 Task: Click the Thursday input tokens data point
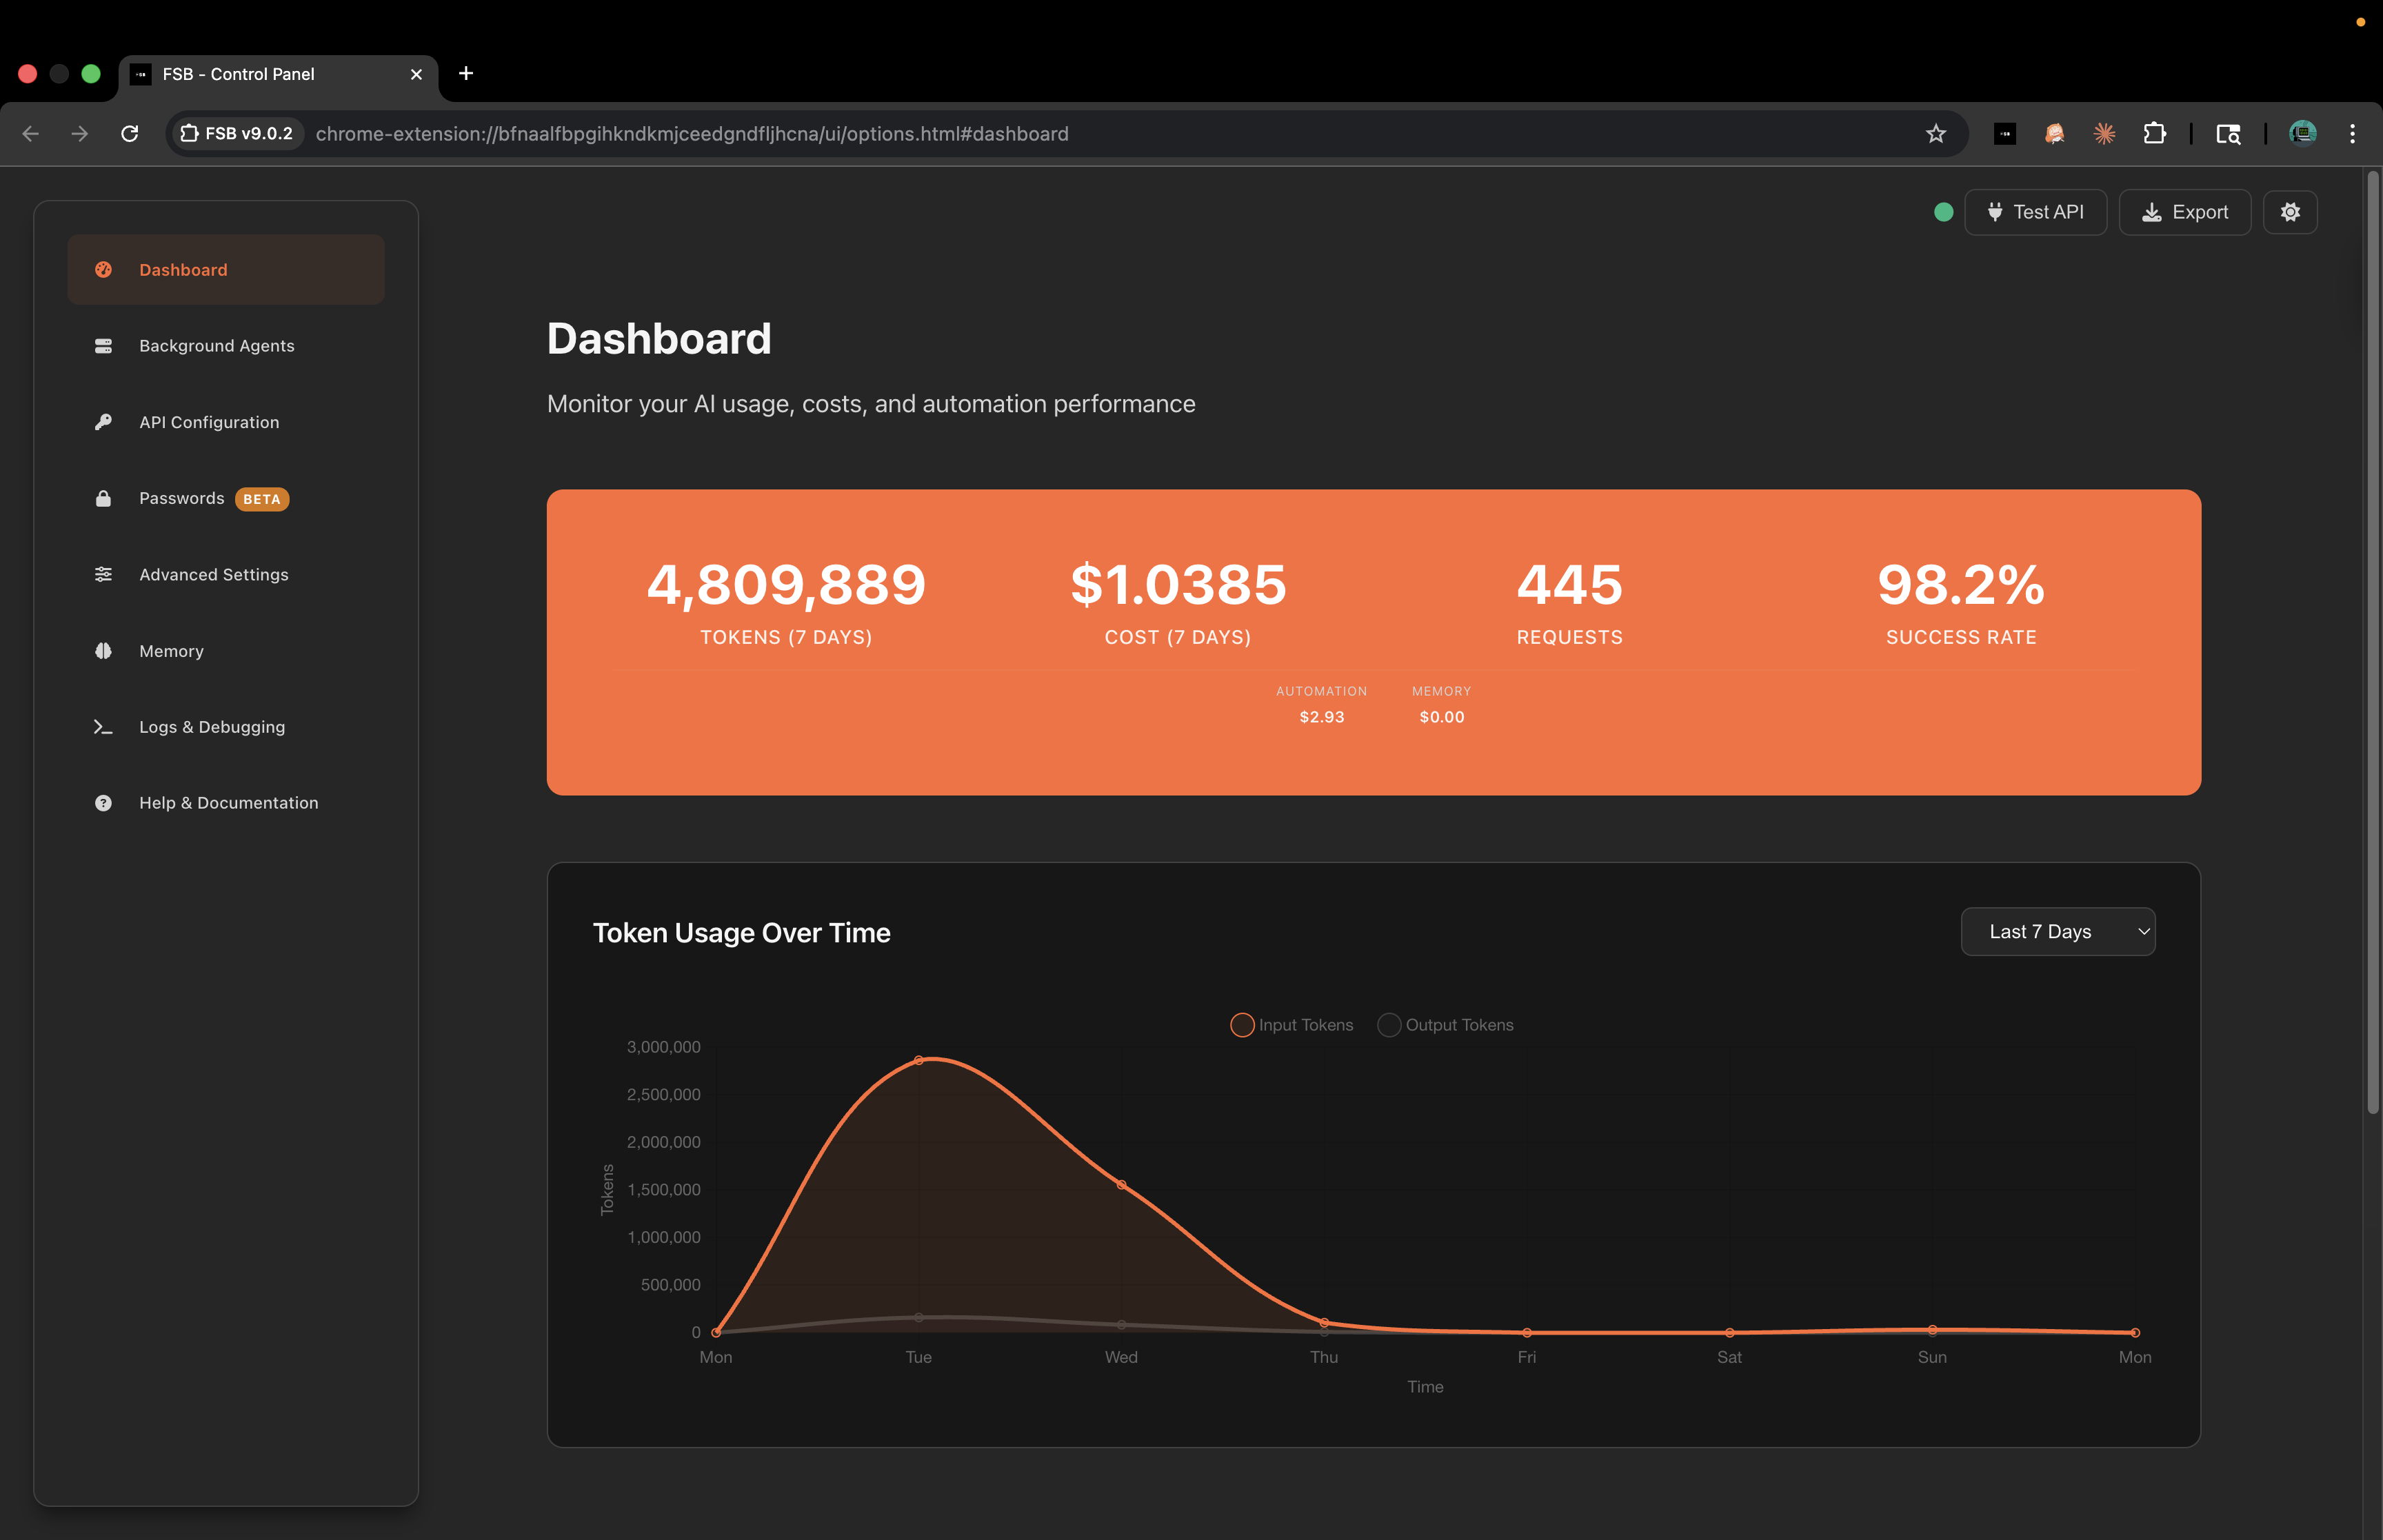tap(1324, 1323)
